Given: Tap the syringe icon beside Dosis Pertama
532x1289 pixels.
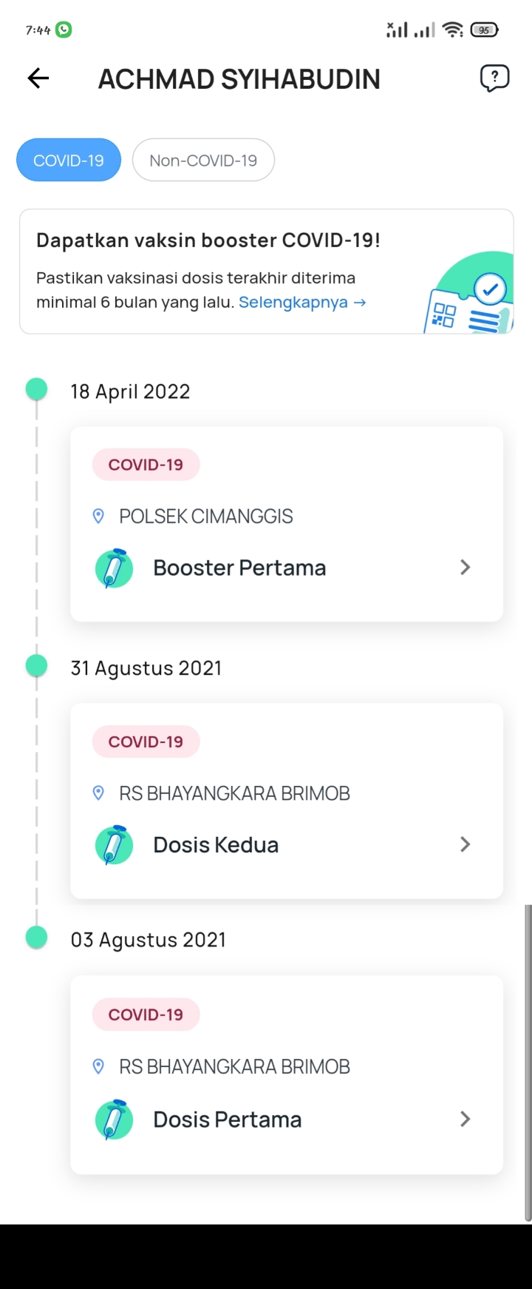Looking at the screenshot, I should [x=115, y=1120].
